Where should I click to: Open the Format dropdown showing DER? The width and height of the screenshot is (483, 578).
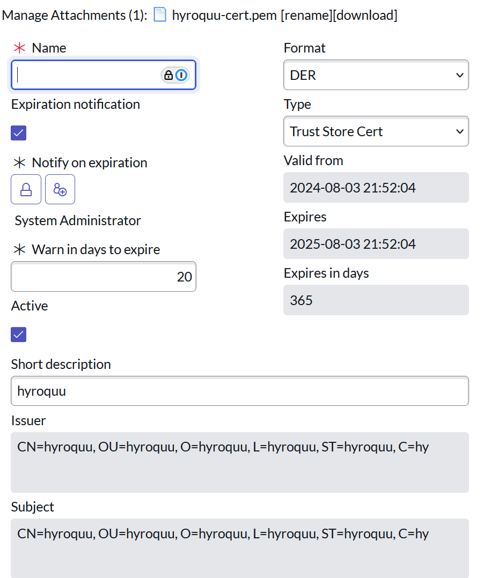tap(376, 75)
